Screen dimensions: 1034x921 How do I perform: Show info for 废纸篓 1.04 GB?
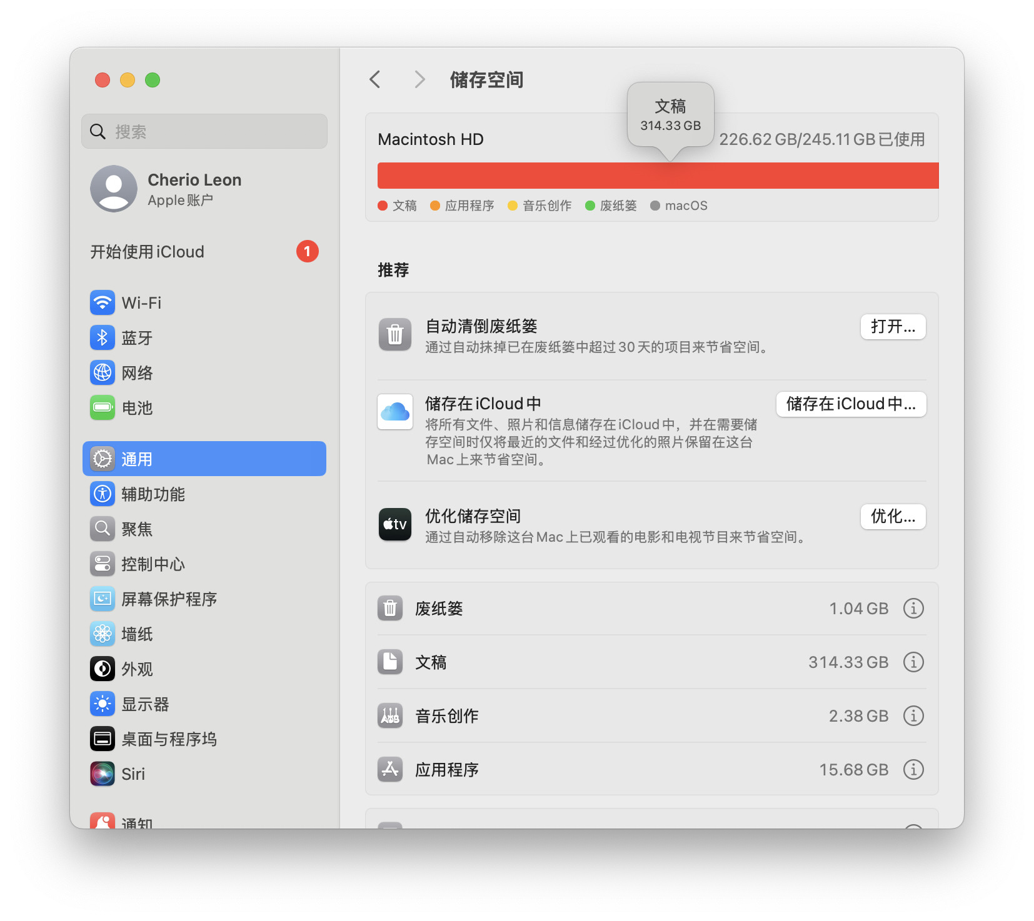click(913, 608)
